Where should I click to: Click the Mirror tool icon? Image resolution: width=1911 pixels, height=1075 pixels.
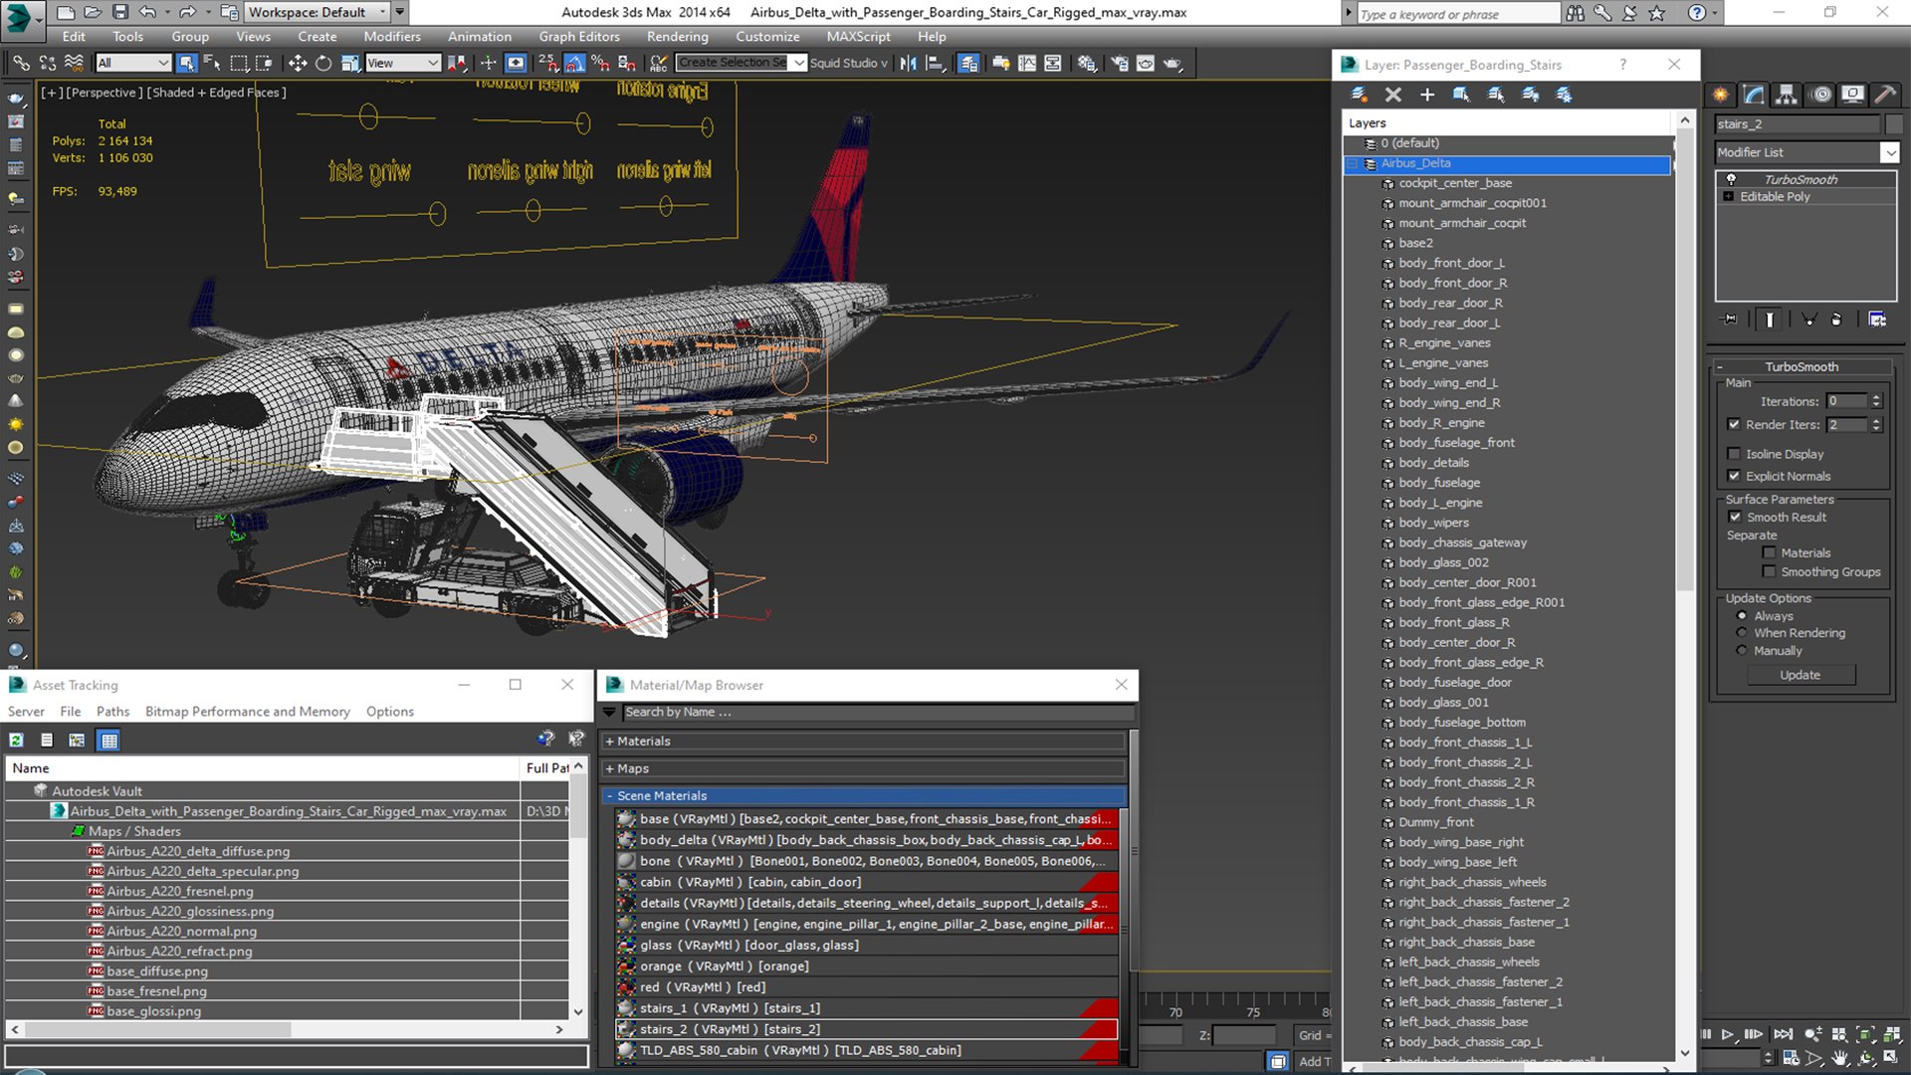(909, 63)
